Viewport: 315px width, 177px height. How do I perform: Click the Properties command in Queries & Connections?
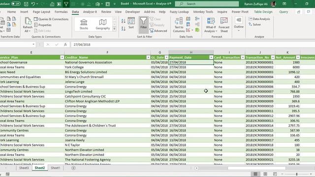[x=43, y=25]
